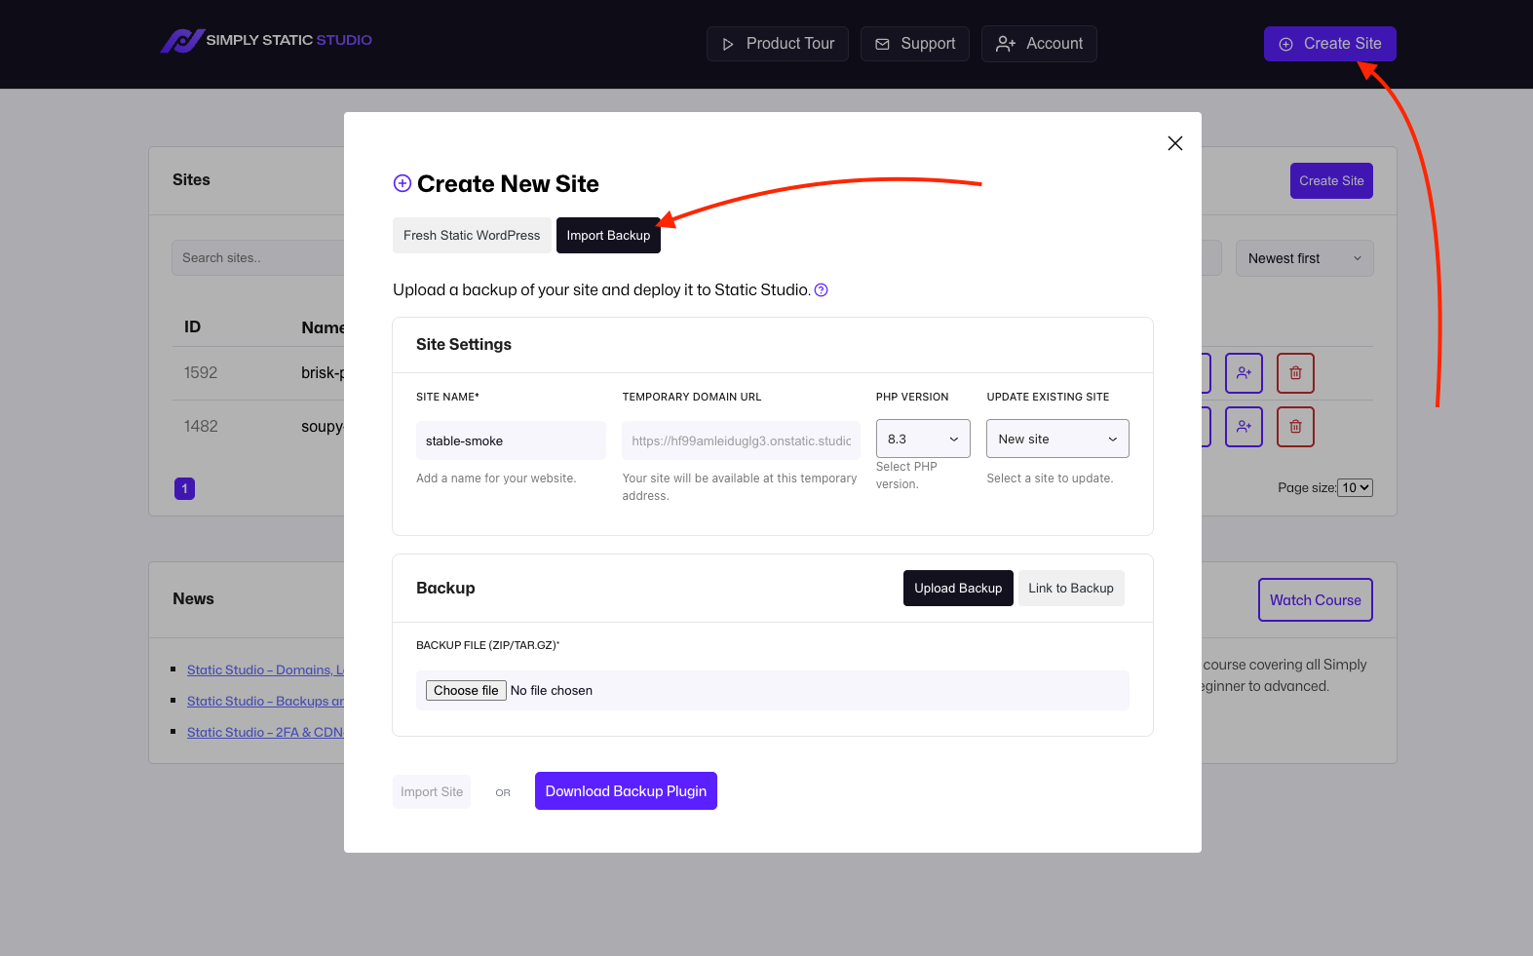
Task: Delete site 1592 with trash icon
Action: pyautogui.click(x=1296, y=373)
